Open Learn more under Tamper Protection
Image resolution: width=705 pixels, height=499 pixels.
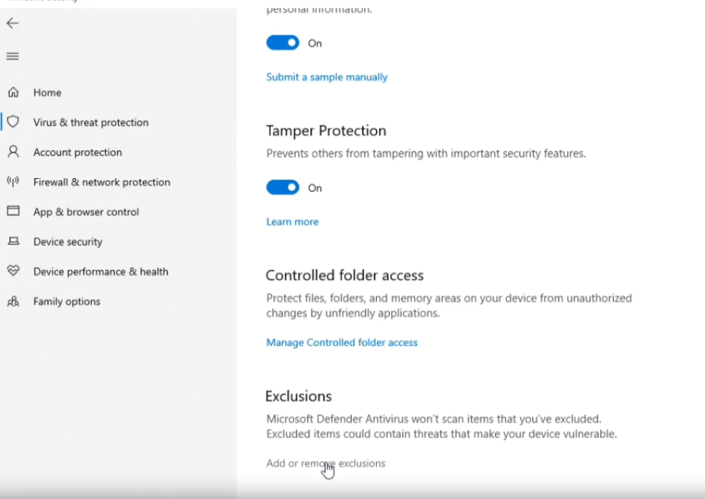(x=292, y=221)
